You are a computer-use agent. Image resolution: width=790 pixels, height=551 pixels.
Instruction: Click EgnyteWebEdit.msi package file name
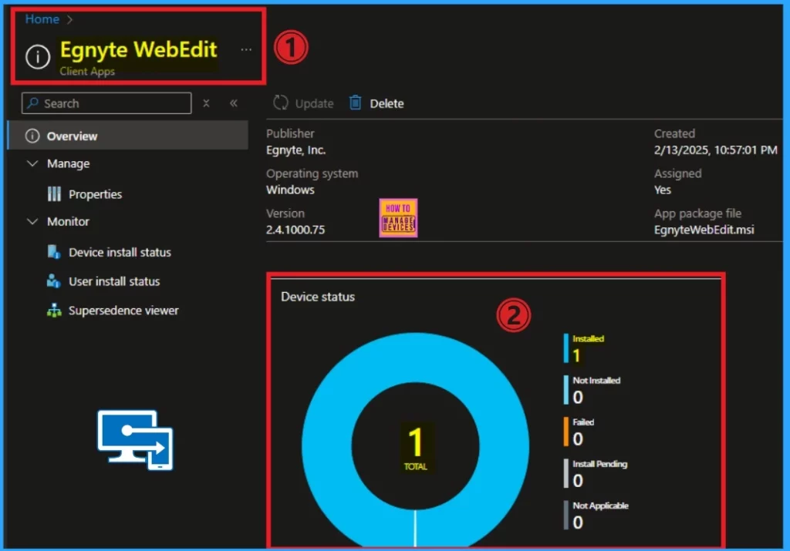pyautogui.click(x=704, y=230)
